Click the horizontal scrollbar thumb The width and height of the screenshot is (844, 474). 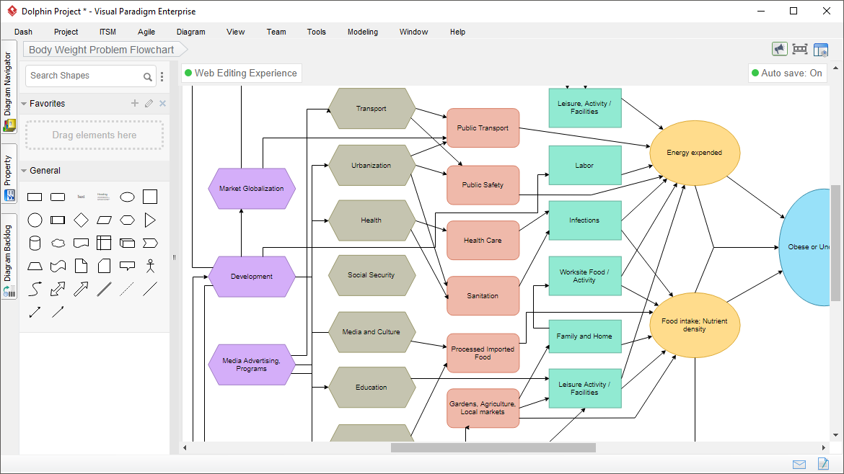[493, 447]
